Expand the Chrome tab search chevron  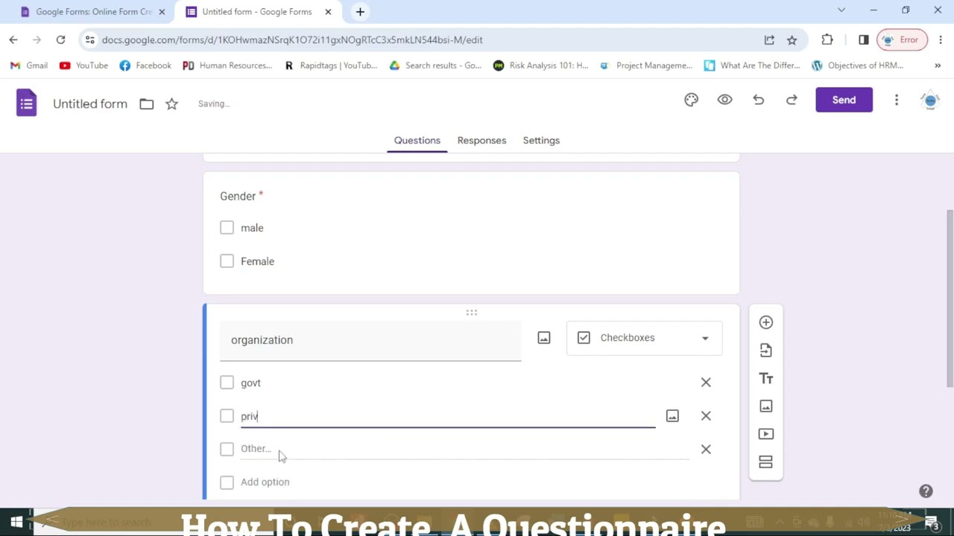click(x=841, y=10)
